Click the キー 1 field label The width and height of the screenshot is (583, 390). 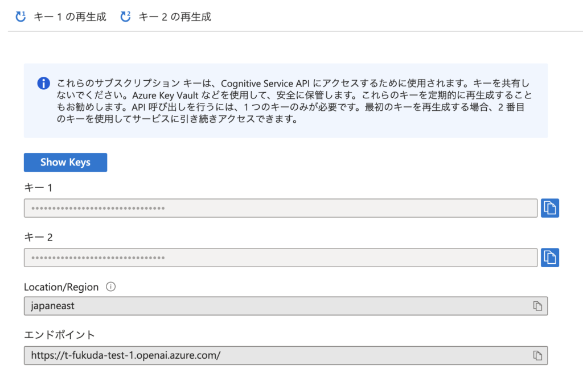tap(38, 188)
